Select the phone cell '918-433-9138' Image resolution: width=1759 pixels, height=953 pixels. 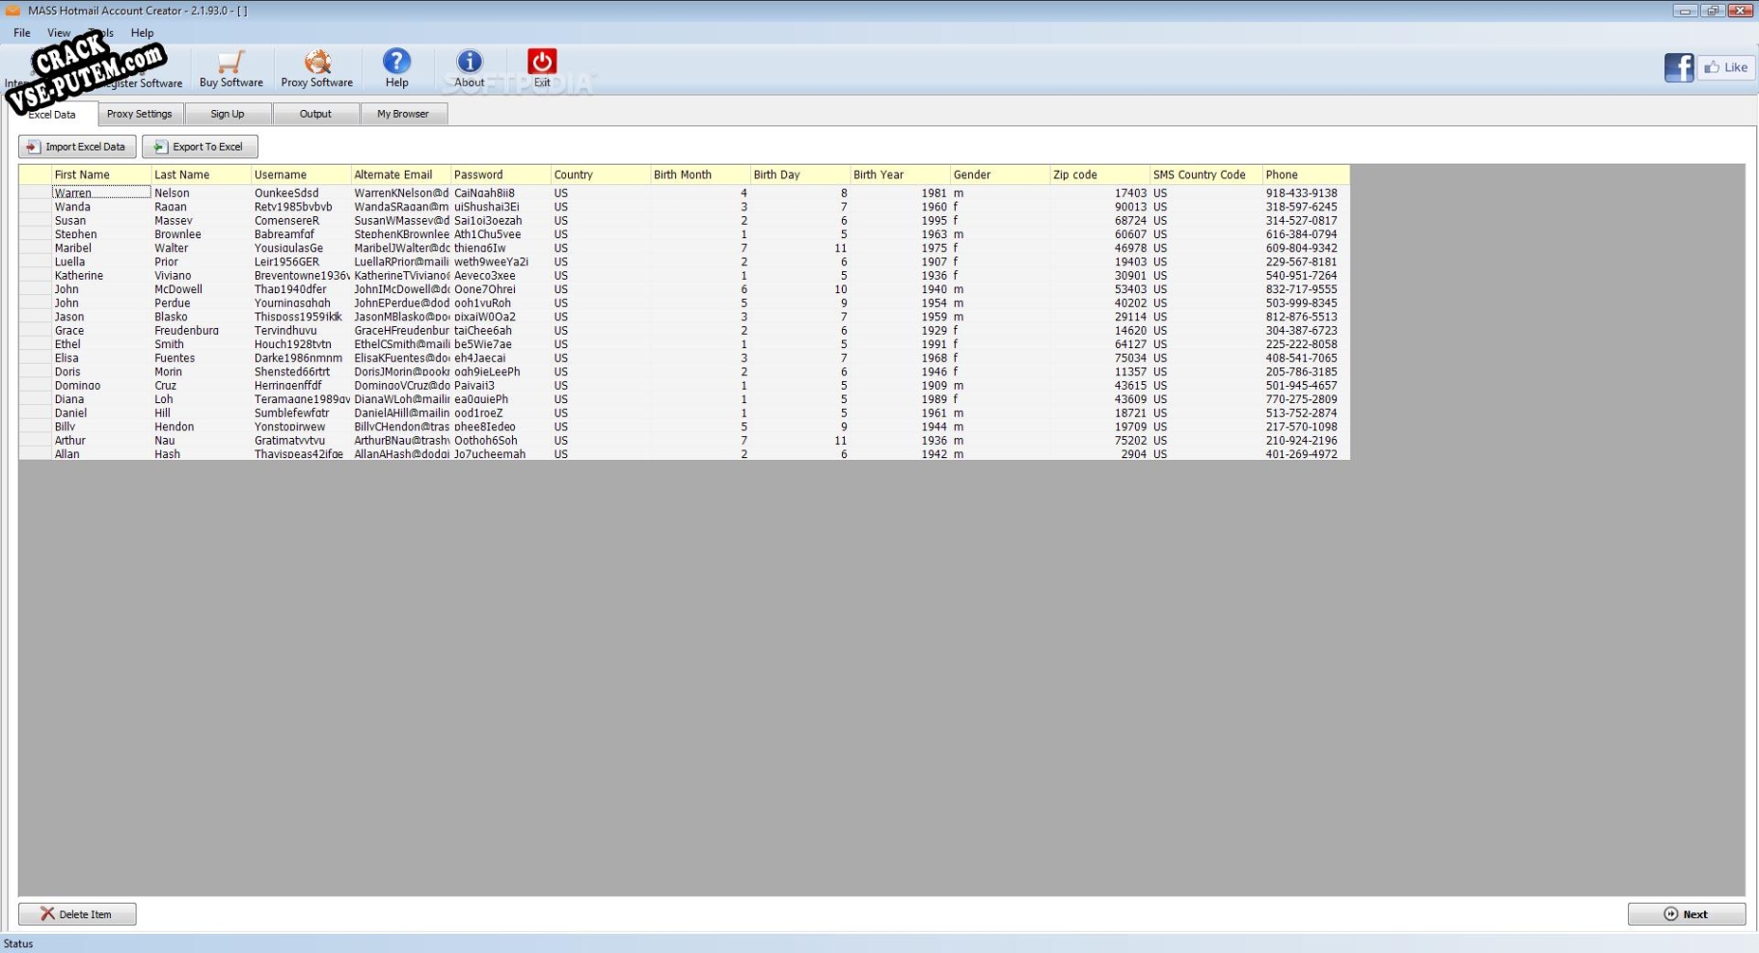[1306, 193]
